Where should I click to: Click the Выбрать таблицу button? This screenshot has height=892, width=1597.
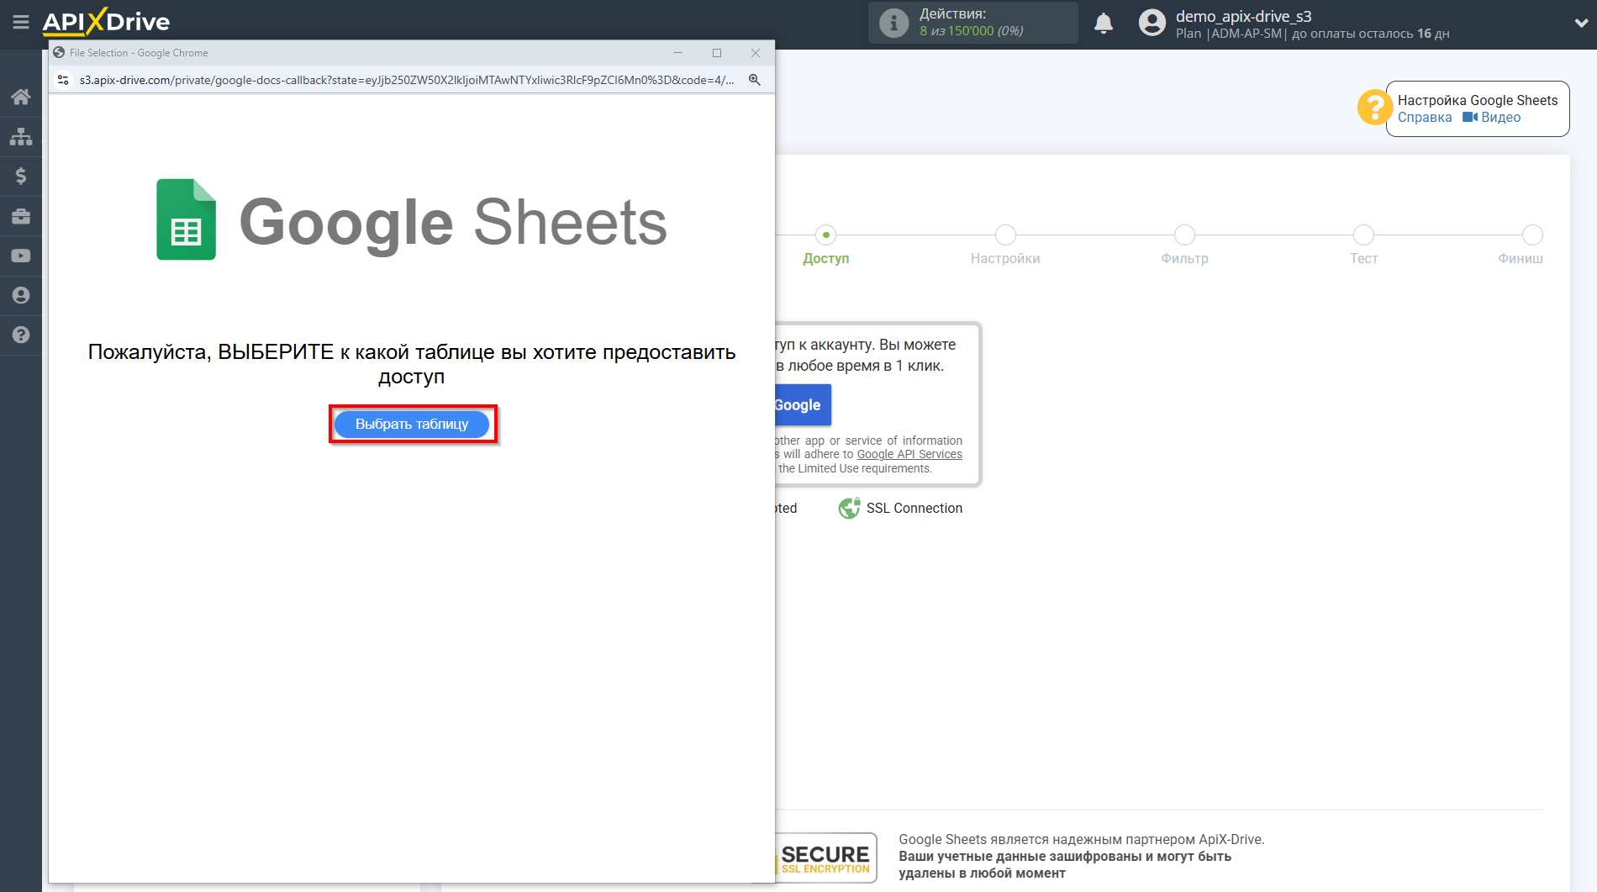pyautogui.click(x=412, y=425)
